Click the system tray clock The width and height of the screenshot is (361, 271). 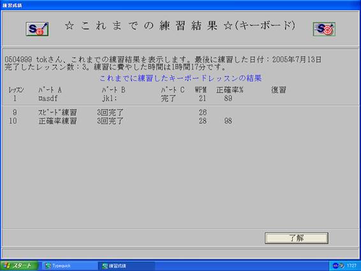pos(351,266)
